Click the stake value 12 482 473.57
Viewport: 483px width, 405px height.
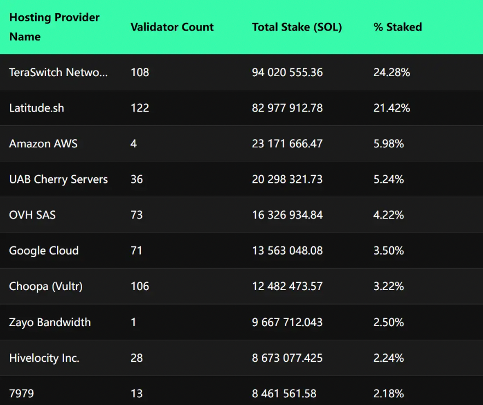(287, 286)
